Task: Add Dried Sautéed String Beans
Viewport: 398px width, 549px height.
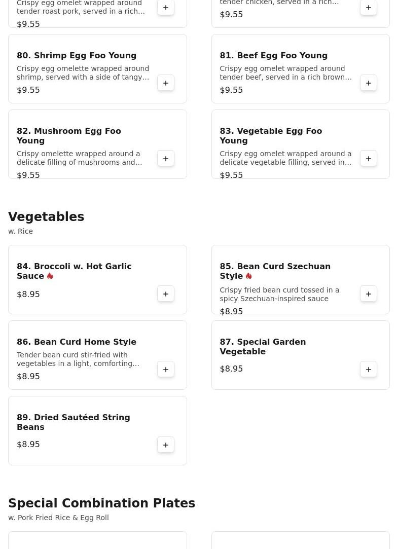Action: click(x=166, y=445)
